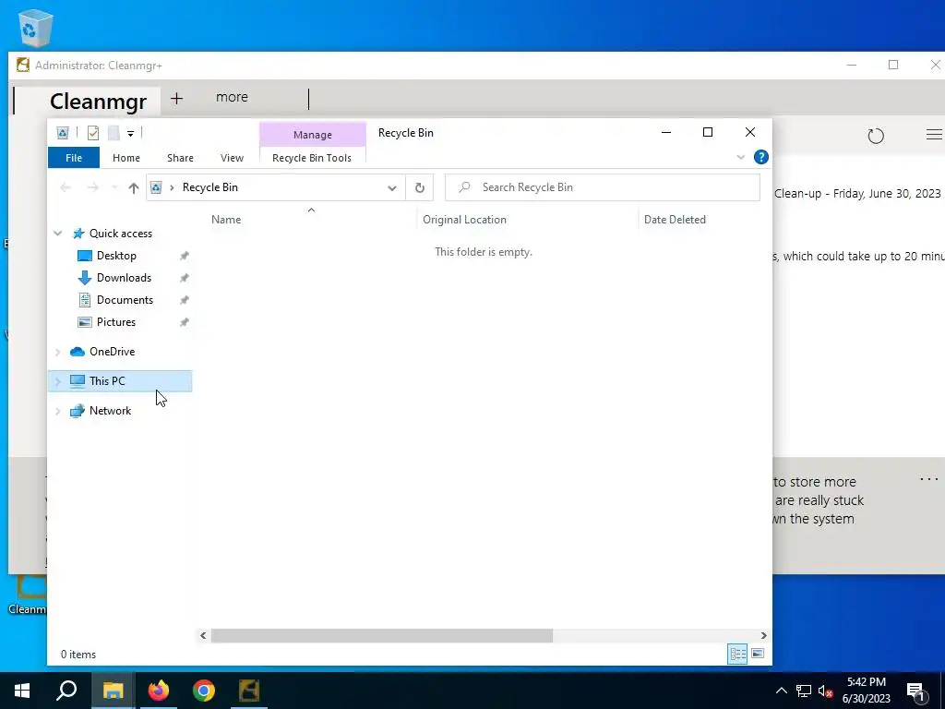The image size is (945, 709).
Task: Open Documents in Quick access
Action: [x=125, y=300]
